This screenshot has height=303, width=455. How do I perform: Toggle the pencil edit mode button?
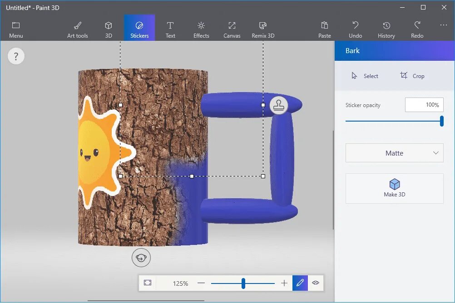coord(300,283)
